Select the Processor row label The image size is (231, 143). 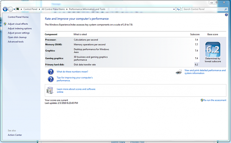(x=51, y=40)
